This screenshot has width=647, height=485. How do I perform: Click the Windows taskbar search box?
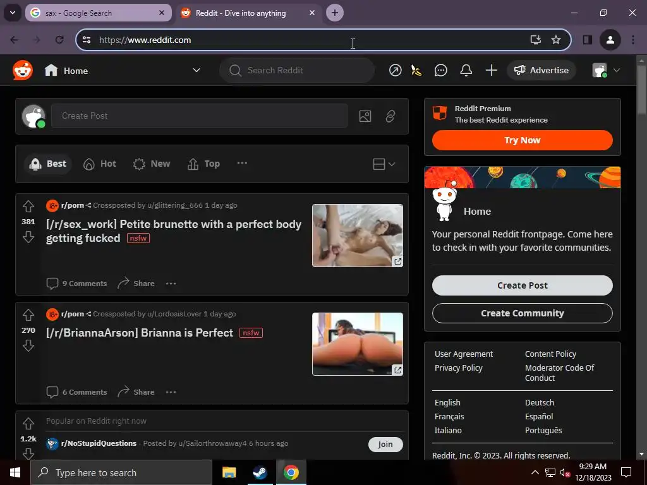(x=121, y=472)
